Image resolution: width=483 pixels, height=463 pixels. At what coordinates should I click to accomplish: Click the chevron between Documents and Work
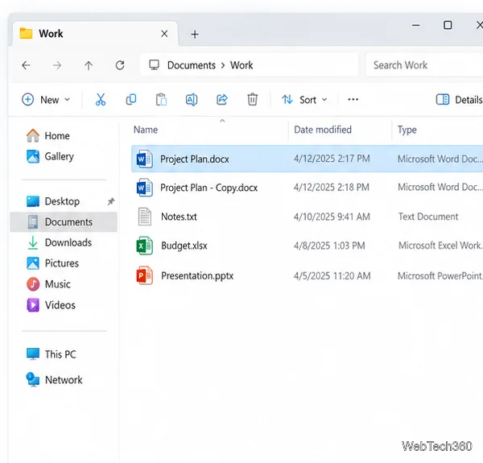coord(223,65)
